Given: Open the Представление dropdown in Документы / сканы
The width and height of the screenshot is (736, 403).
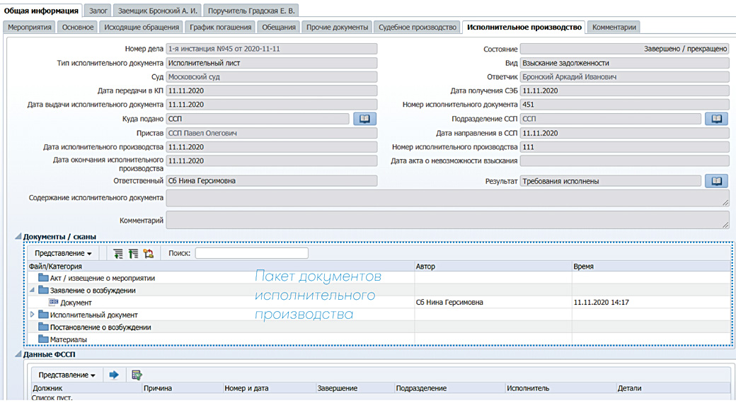Looking at the screenshot, I should point(63,253).
